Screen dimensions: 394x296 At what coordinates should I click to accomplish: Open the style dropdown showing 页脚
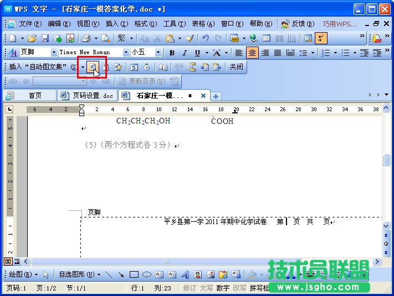click(54, 53)
